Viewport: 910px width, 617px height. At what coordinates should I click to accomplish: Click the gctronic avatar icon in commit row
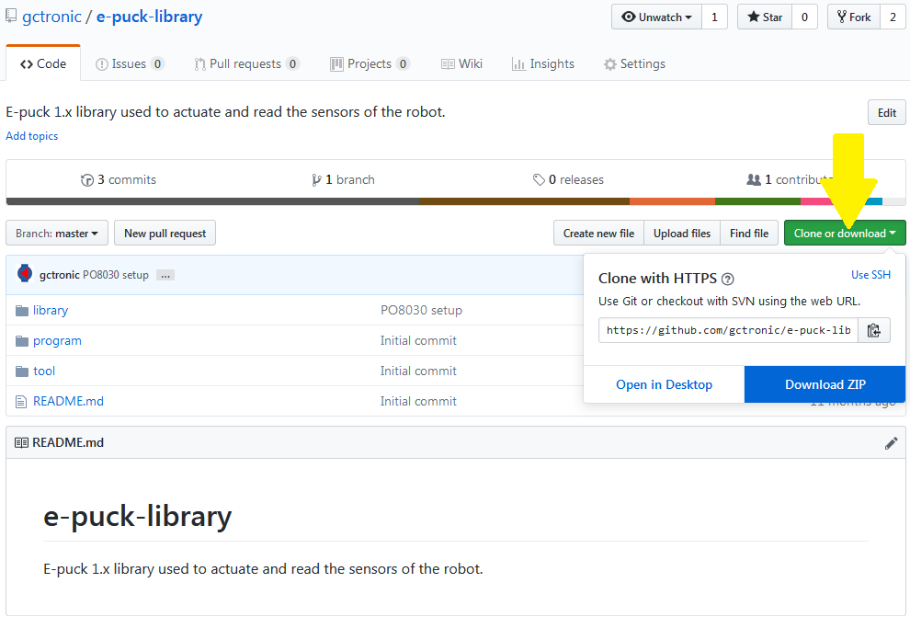pyautogui.click(x=25, y=274)
